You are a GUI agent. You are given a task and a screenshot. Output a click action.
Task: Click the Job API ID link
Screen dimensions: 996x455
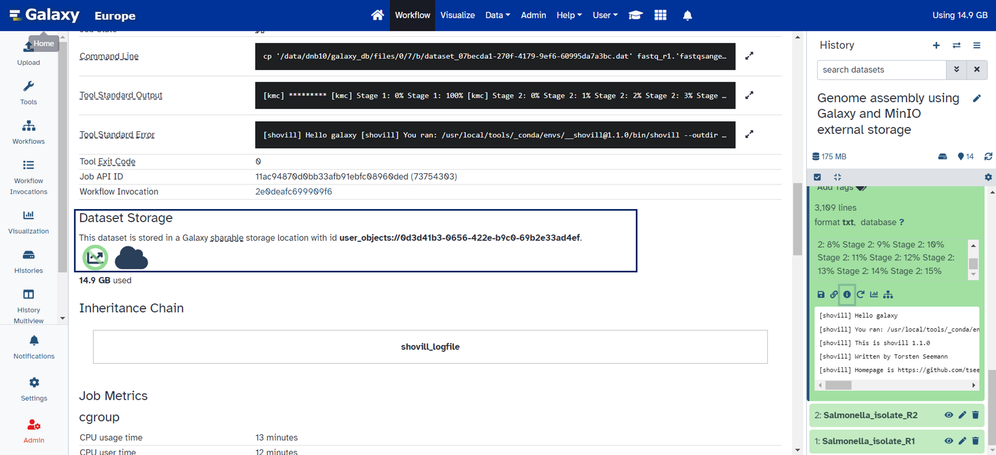[x=354, y=176]
